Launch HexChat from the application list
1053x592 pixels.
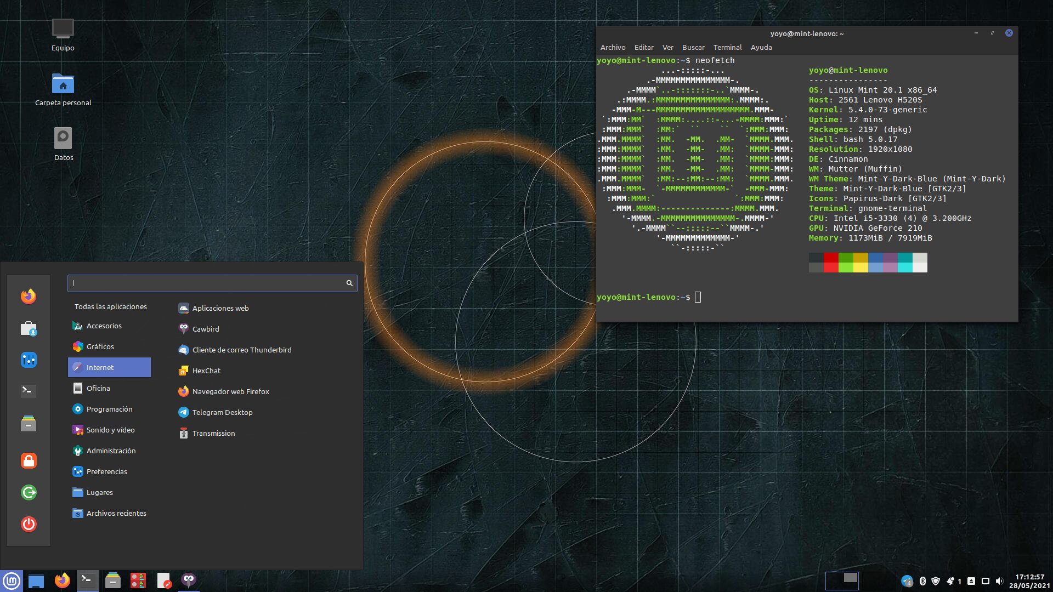(206, 371)
